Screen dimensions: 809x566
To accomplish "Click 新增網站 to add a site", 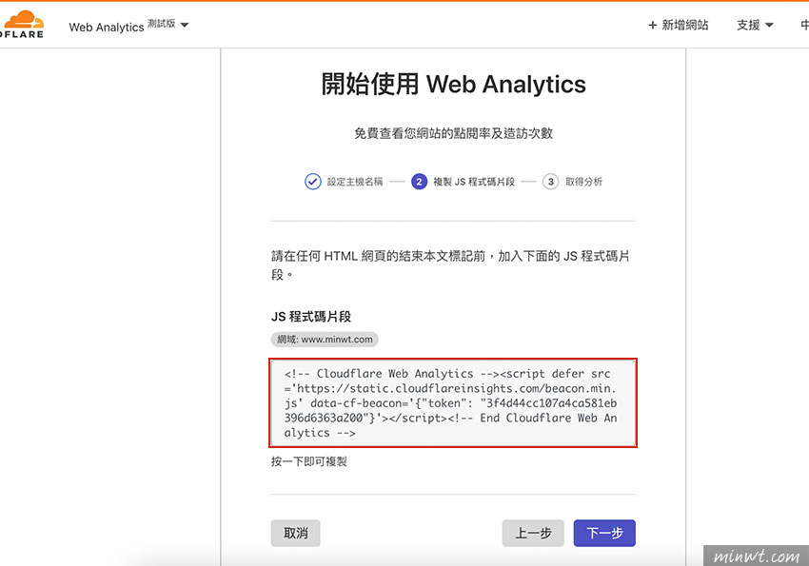I will click(x=678, y=25).
